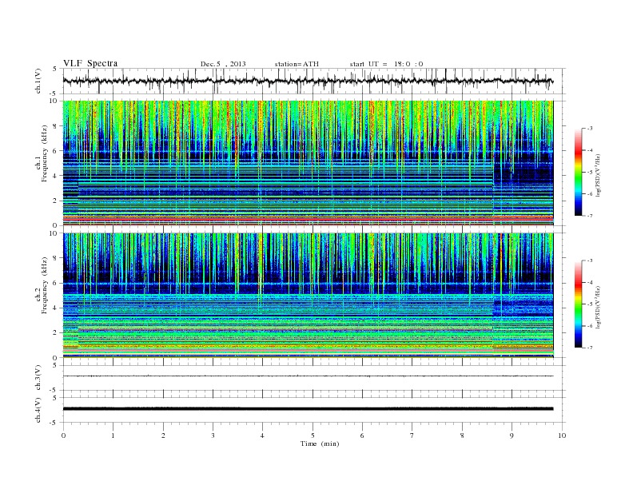Image resolution: width=633 pixels, height=489 pixels.
Task: Click the "7" time axis tick label
Action: tap(412, 435)
